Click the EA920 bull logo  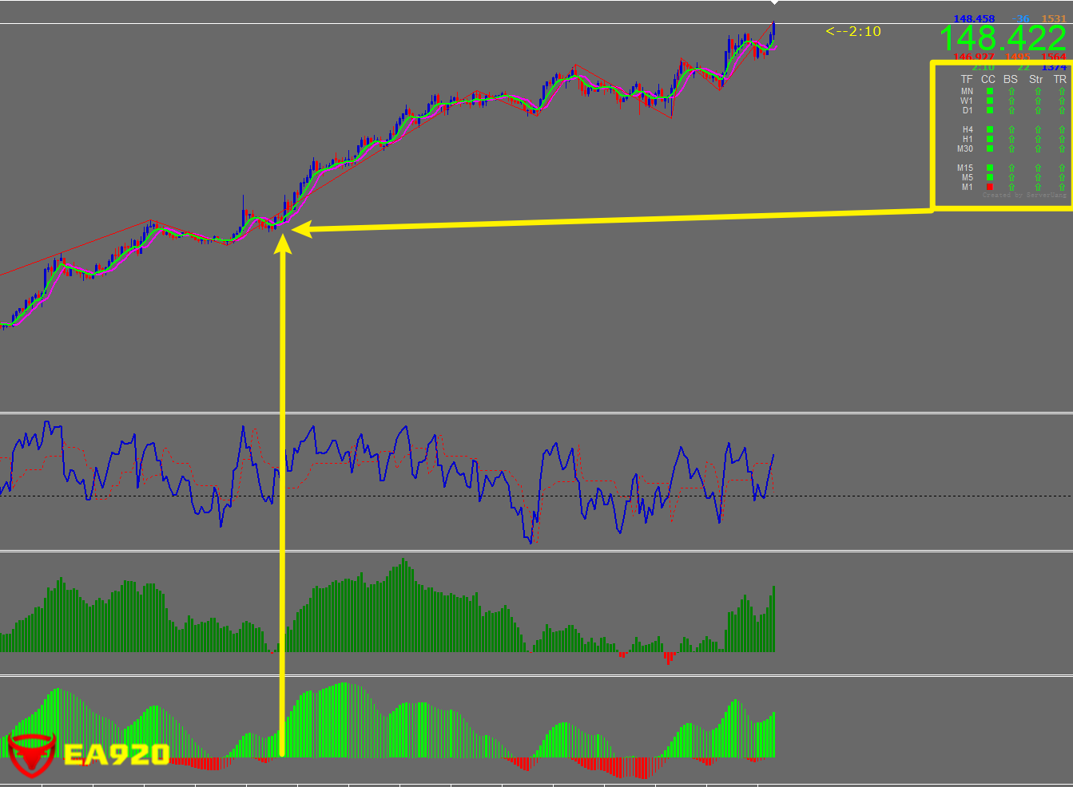pos(31,754)
